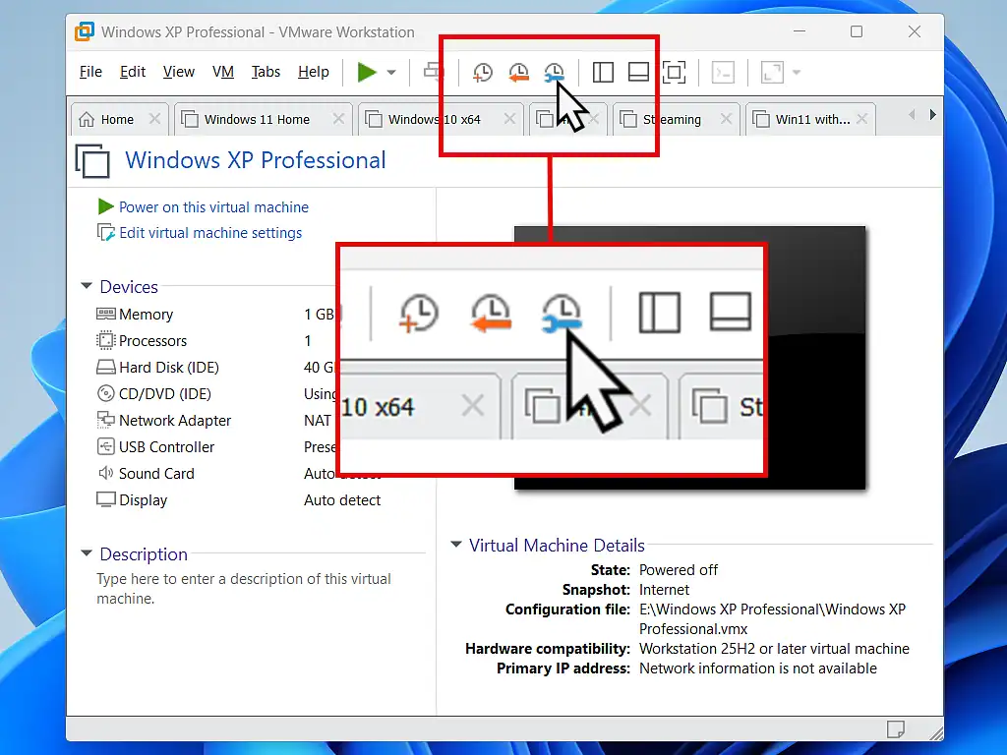The image size is (1007, 755).
Task: Click 'Workstation 25H2 or later virtual machine' text
Action: [x=774, y=649]
